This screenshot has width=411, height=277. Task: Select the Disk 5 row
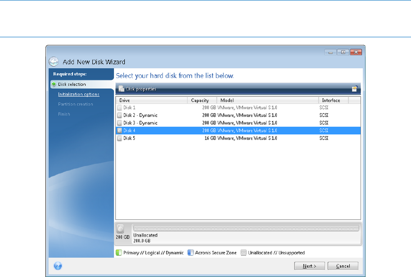coord(238,138)
